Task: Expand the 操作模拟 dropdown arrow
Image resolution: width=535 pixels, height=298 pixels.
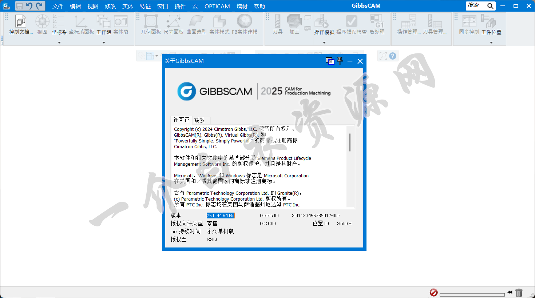Action: [x=324, y=43]
